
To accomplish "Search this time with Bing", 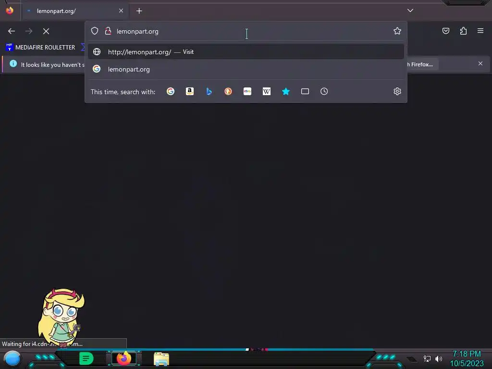I will tap(209, 91).
